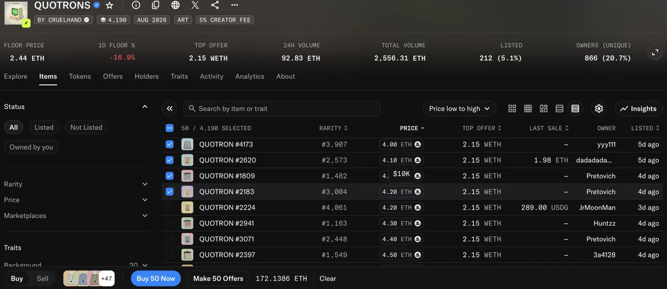Expand the Marketplaces filter section
This screenshot has width=667, height=289.
tap(76, 216)
